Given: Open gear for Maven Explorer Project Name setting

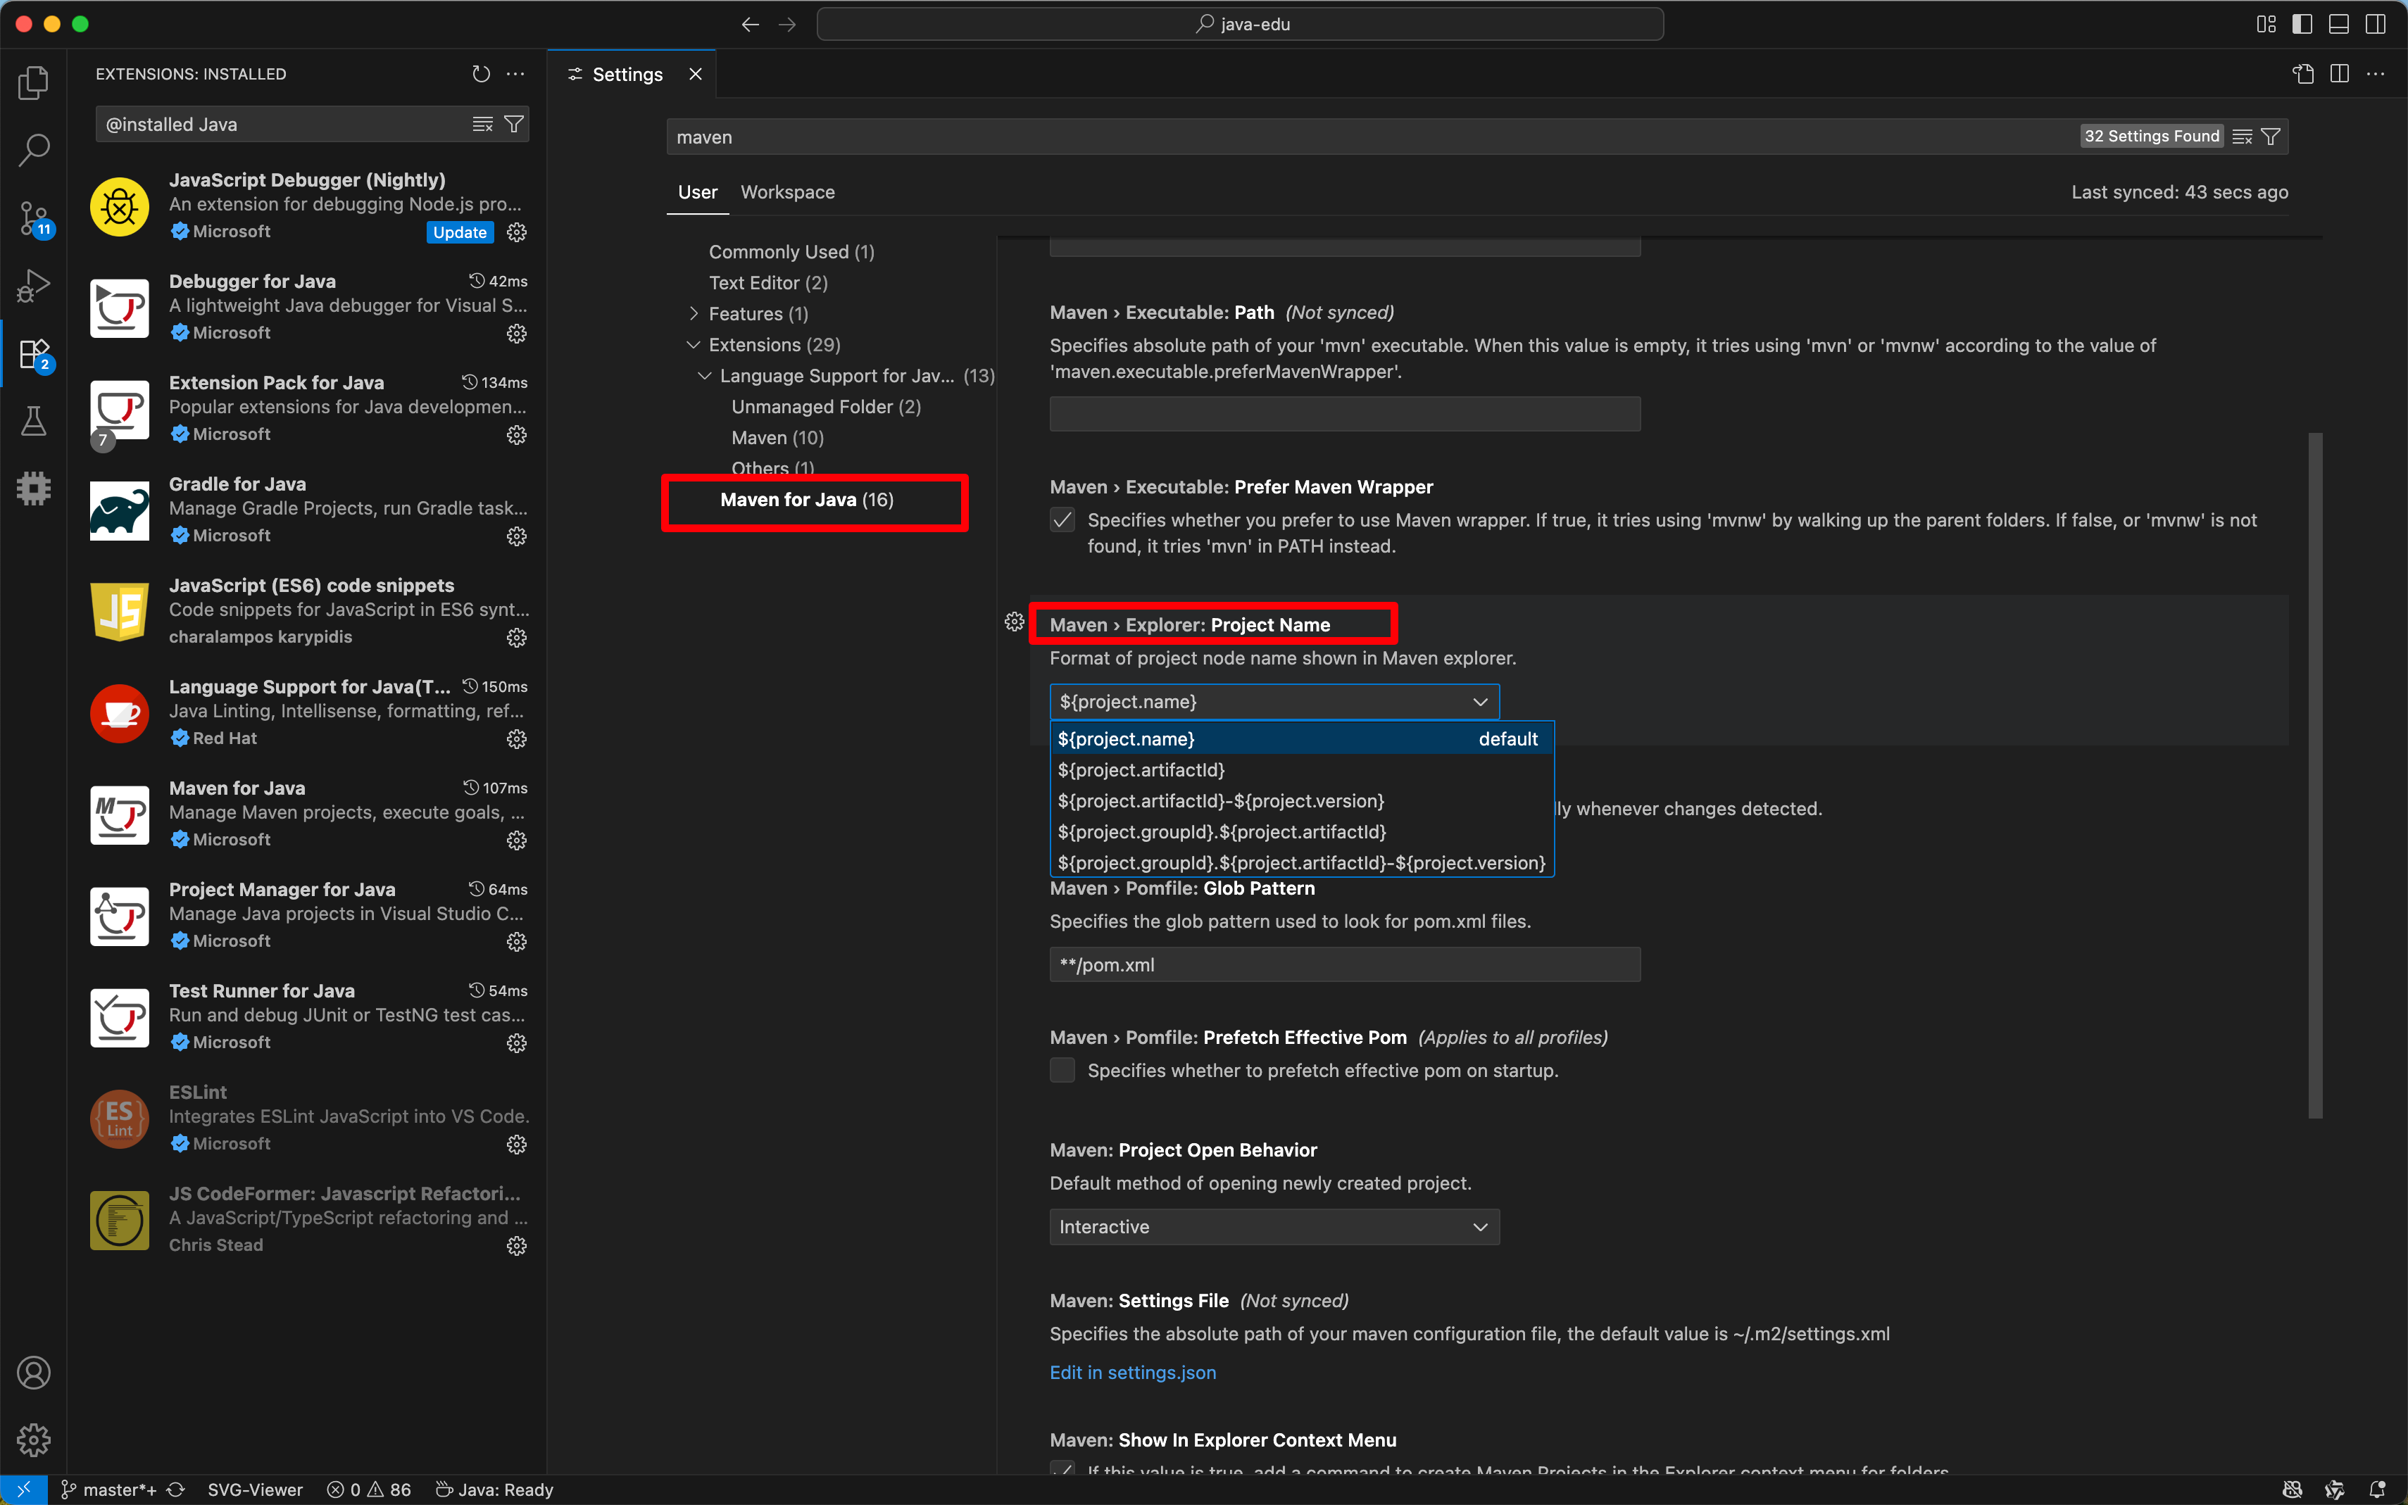Looking at the screenshot, I should [x=1015, y=622].
